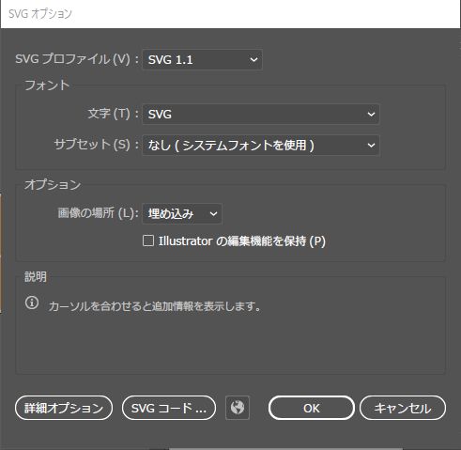Click the Illustrator の編集機能を保持 (P) label text

coord(242,241)
